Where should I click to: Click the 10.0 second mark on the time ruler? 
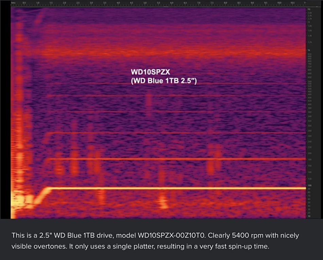click(x=279, y=3)
